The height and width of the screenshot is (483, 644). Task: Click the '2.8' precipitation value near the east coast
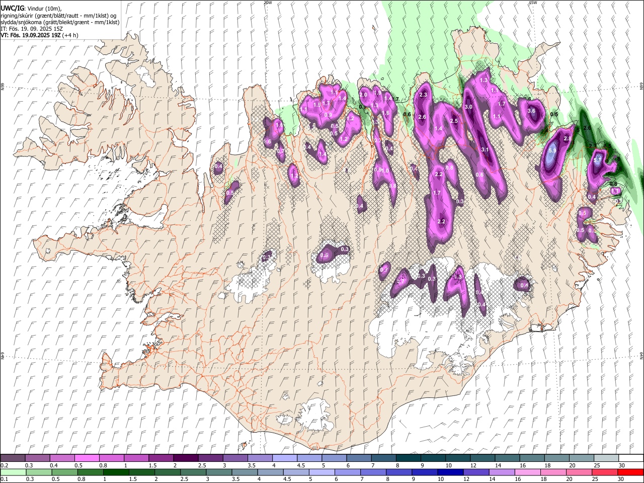pos(568,138)
